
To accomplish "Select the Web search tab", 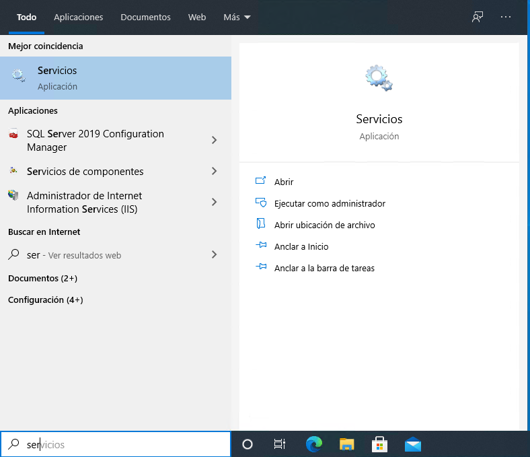I will pyautogui.click(x=197, y=17).
